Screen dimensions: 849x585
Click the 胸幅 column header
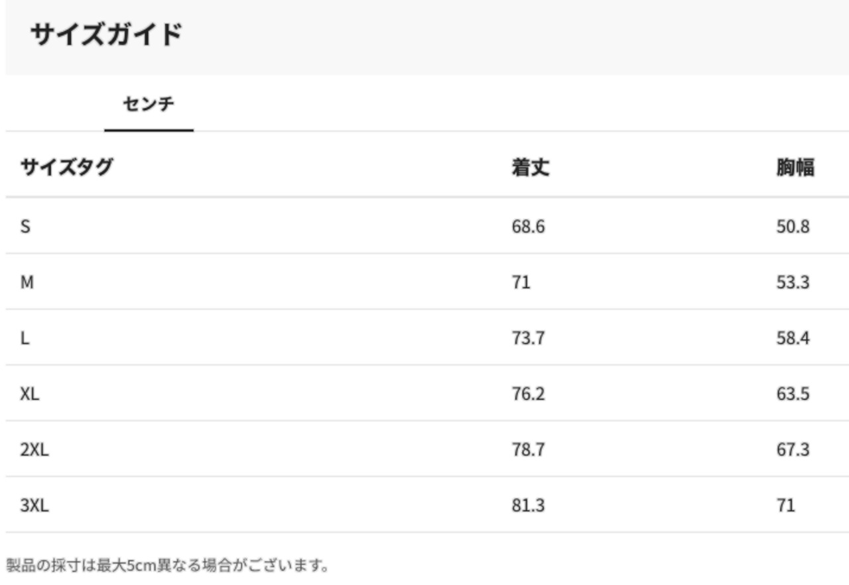(795, 168)
